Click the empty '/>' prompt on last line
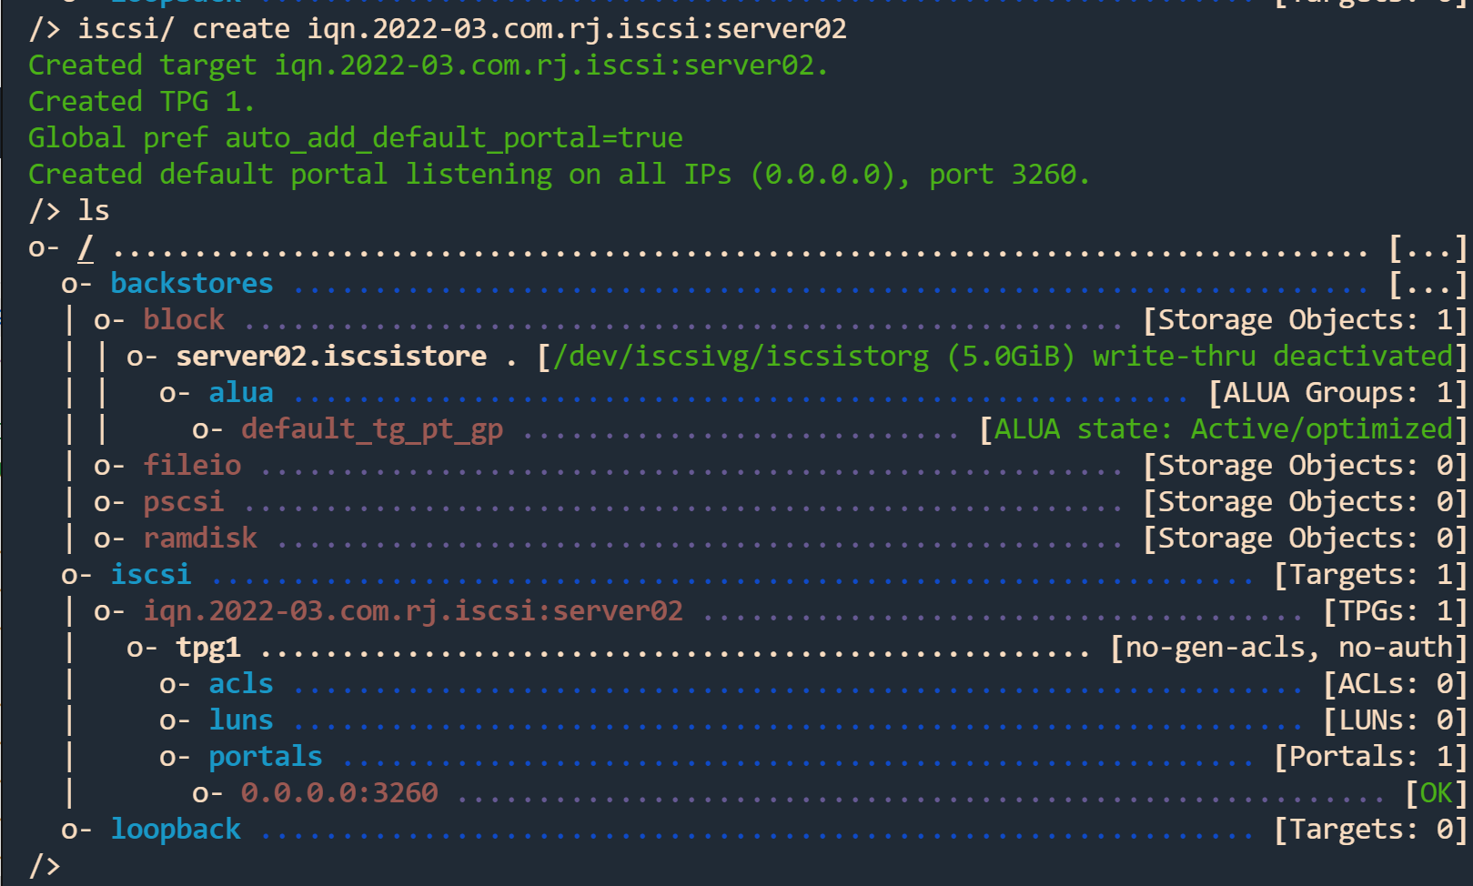1473x886 pixels. tap(45, 866)
